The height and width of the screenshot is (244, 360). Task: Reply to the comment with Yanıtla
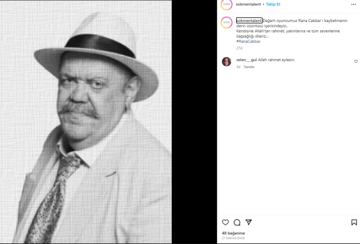point(248,67)
